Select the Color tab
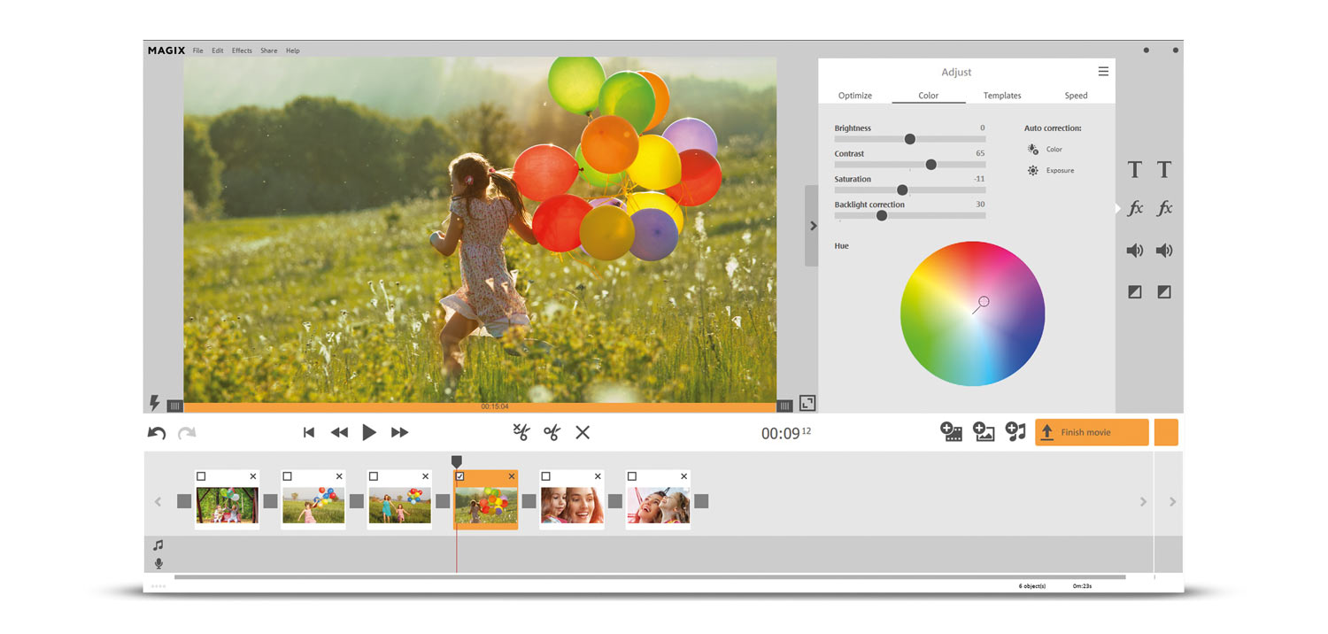 pos(929,96)
